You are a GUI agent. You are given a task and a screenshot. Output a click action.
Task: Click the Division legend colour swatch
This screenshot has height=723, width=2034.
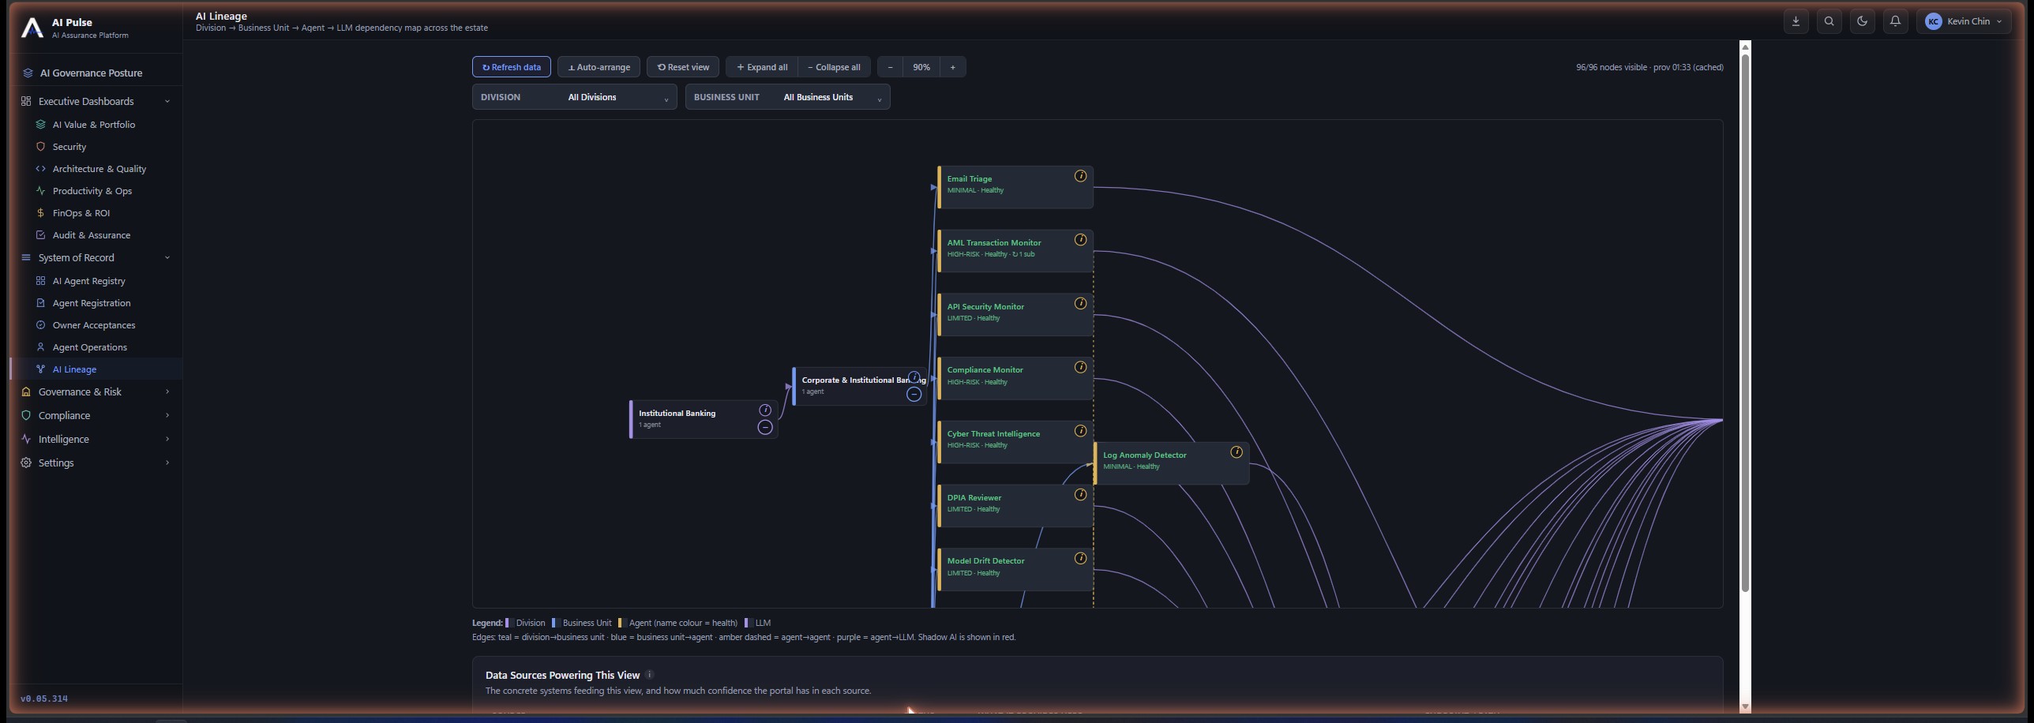coord(509,623)
